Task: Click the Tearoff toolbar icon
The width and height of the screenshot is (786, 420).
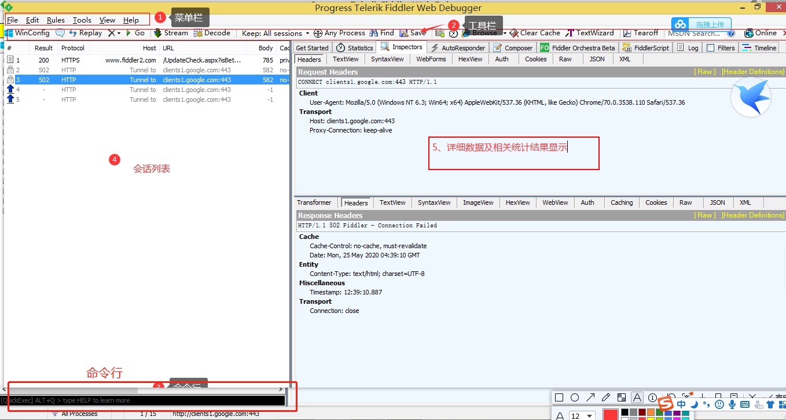Action: pos(640,33)
